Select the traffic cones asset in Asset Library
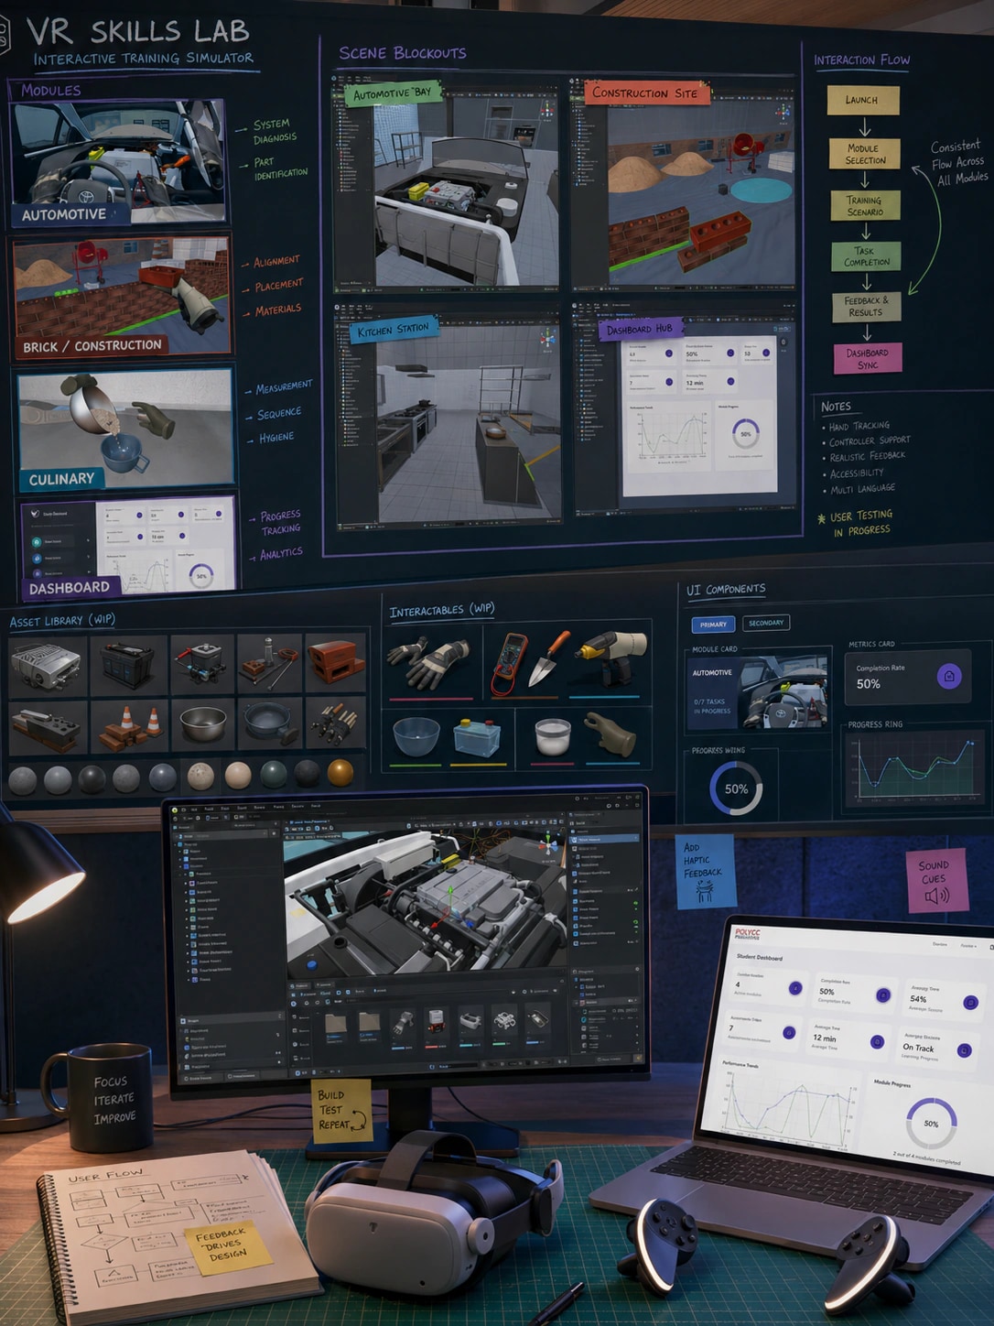 pos(128,727)
